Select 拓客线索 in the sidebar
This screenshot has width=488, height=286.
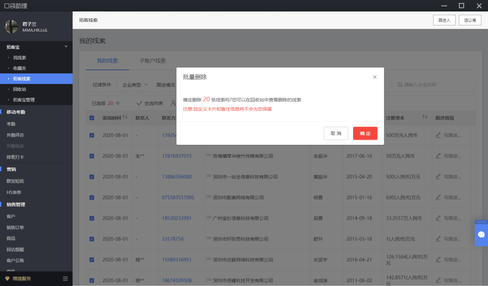(x=36, y=79)
